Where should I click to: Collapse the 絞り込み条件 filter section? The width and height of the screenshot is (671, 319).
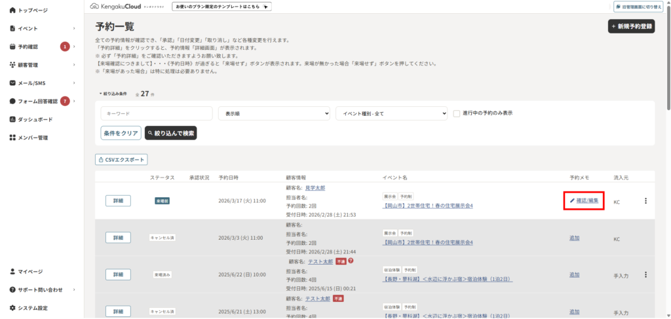coord(114,94)
